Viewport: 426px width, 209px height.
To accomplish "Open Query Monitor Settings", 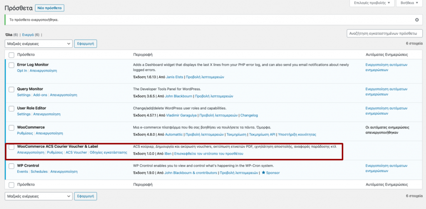I will 24,95.
